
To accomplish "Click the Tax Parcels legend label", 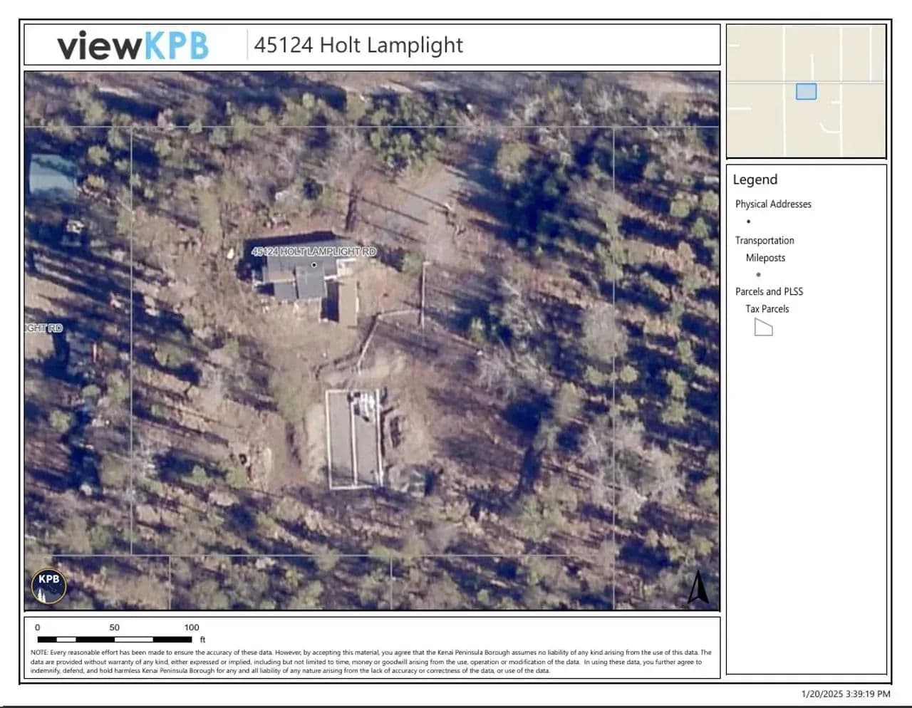I will click(767, 309).
